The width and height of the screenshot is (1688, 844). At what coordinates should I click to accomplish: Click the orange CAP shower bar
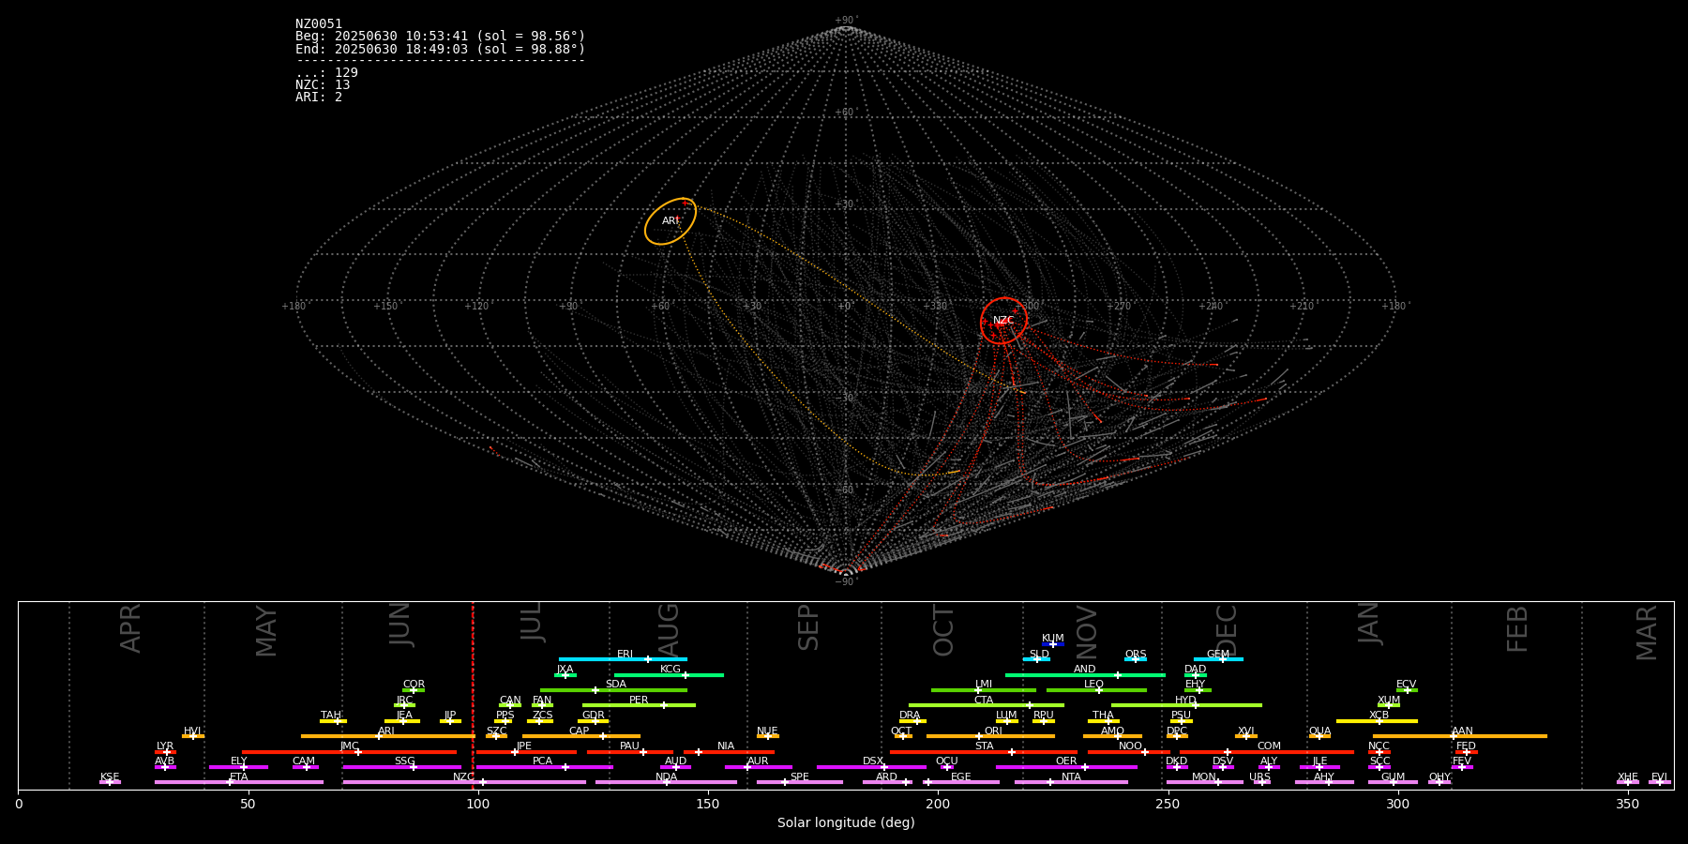(x=581, y=736)
